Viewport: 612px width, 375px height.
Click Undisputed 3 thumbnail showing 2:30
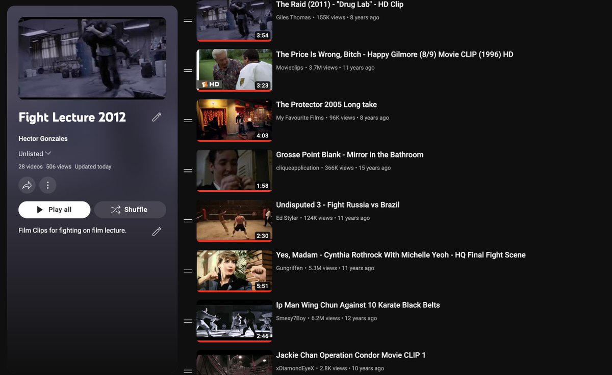click(x=235, y=221)
